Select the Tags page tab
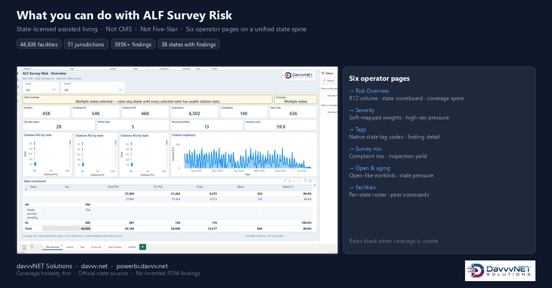 click(x=82, y=247)
